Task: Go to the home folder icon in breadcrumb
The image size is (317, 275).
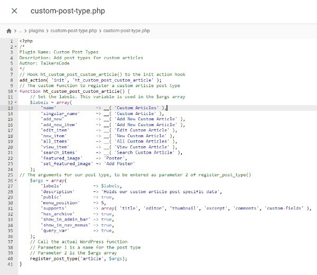Action: coord(9,31)
